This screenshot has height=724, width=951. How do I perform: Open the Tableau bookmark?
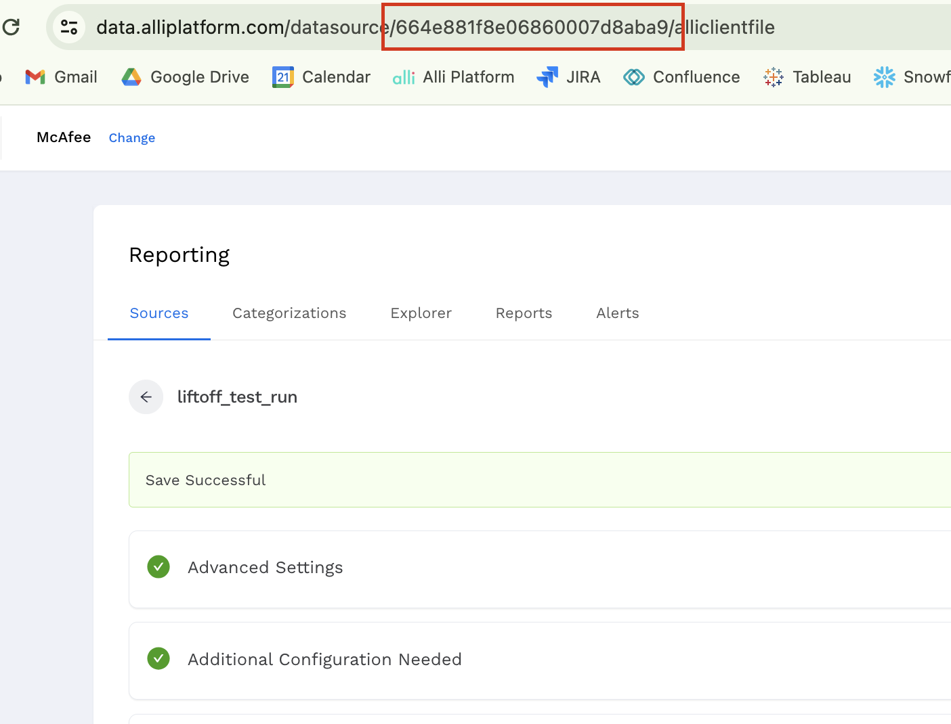tap(807, 77)
